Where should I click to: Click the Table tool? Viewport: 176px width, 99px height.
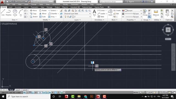point(101,17)
